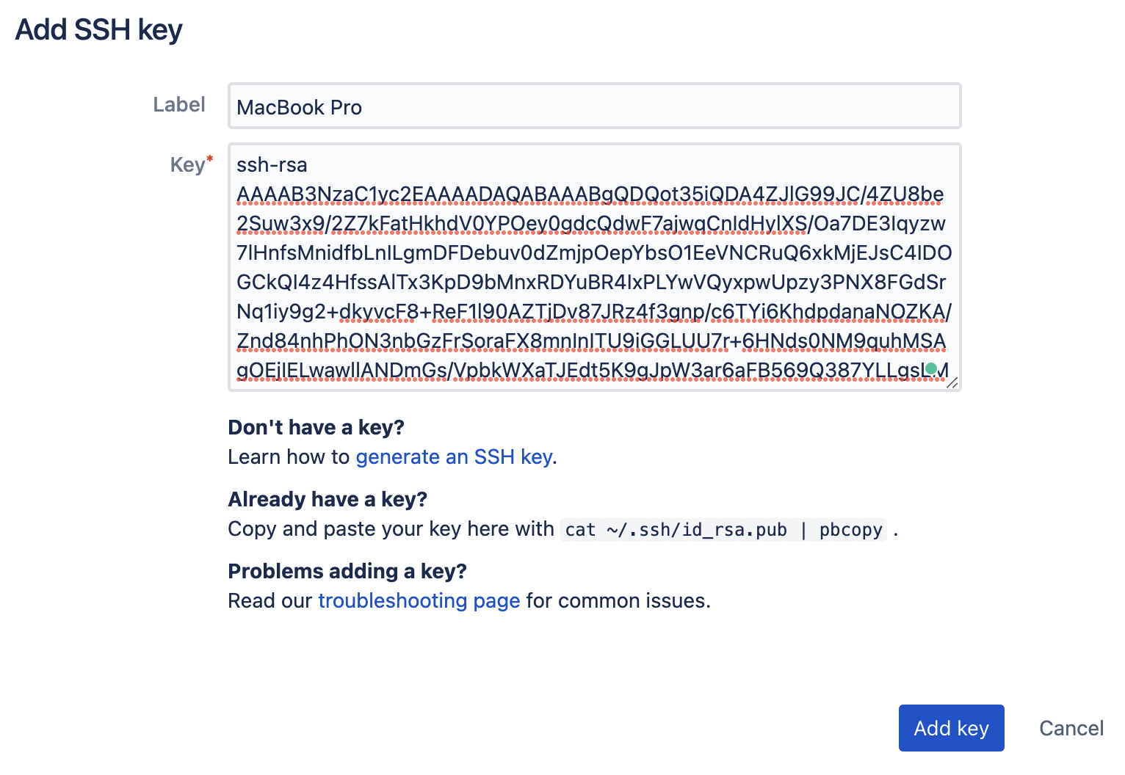Visit the troubleshooting page link
The height and width of the screenshot is (775, 1125).
[x=419, y=600]
